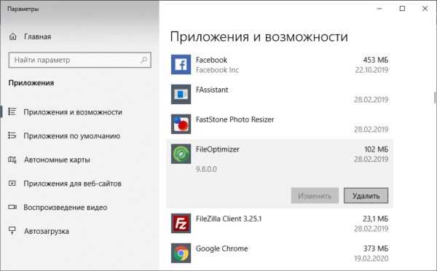Click the Удалить button for FileOptimizer
Viewport: 437px width, 271px height.
(x=366, y=195)
